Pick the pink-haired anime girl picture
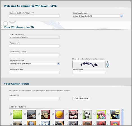132x126 pixels. 101,114
